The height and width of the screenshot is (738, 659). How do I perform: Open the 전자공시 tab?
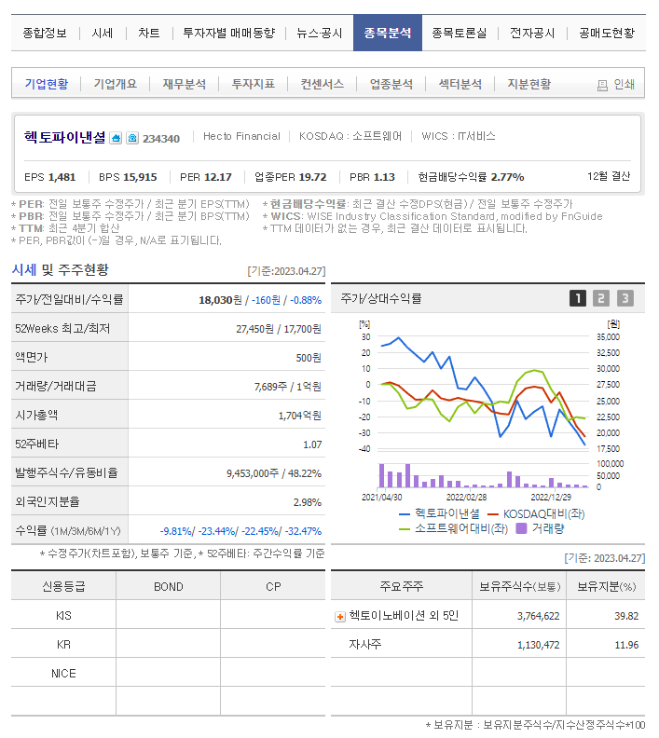[532, 33]
